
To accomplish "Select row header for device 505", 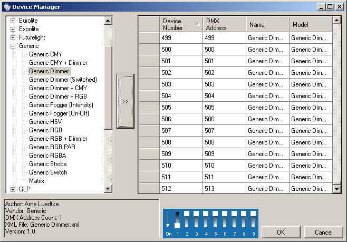I will pos(149,108).
